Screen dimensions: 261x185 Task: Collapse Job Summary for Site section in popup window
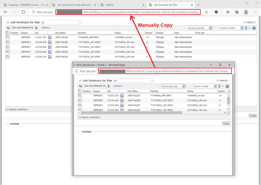80,81
